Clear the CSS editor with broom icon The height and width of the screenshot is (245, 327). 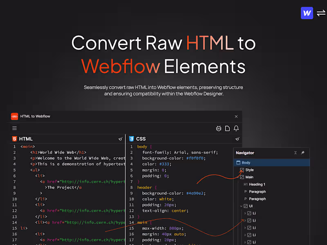tap(237, 139)
